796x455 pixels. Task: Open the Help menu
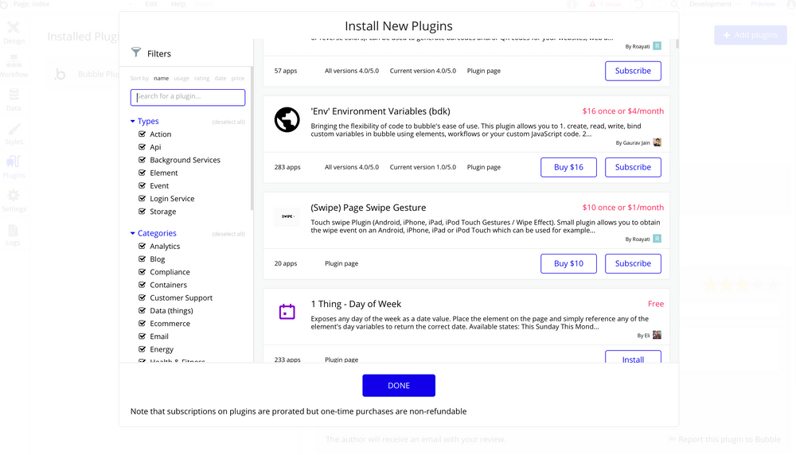coord(178,4)
